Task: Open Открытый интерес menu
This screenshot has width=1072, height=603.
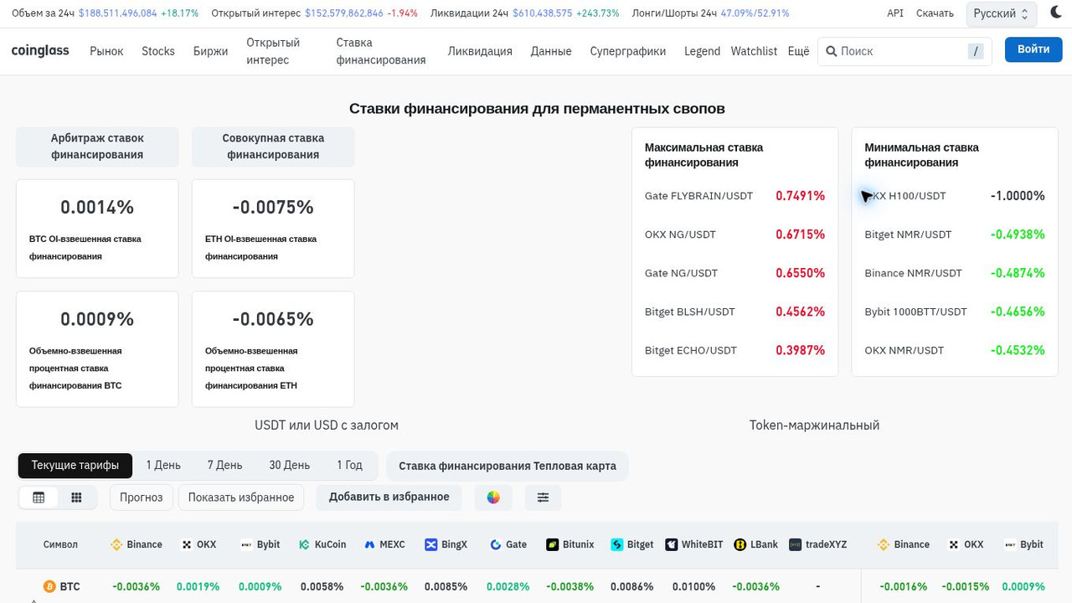Action: click(x=273, y=51)
